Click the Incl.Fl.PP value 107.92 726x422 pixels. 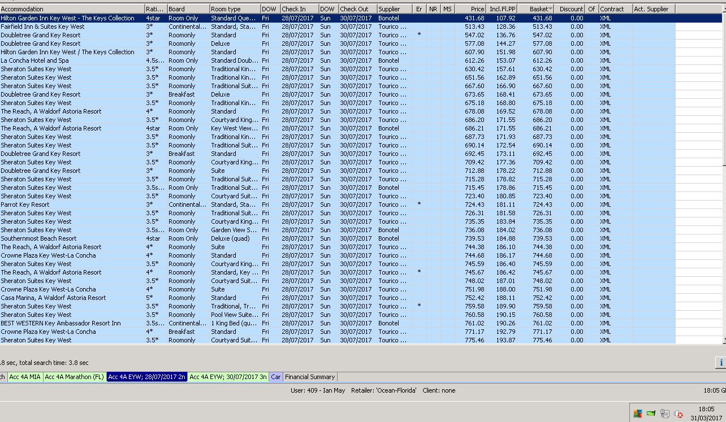[x=505, y=18]
